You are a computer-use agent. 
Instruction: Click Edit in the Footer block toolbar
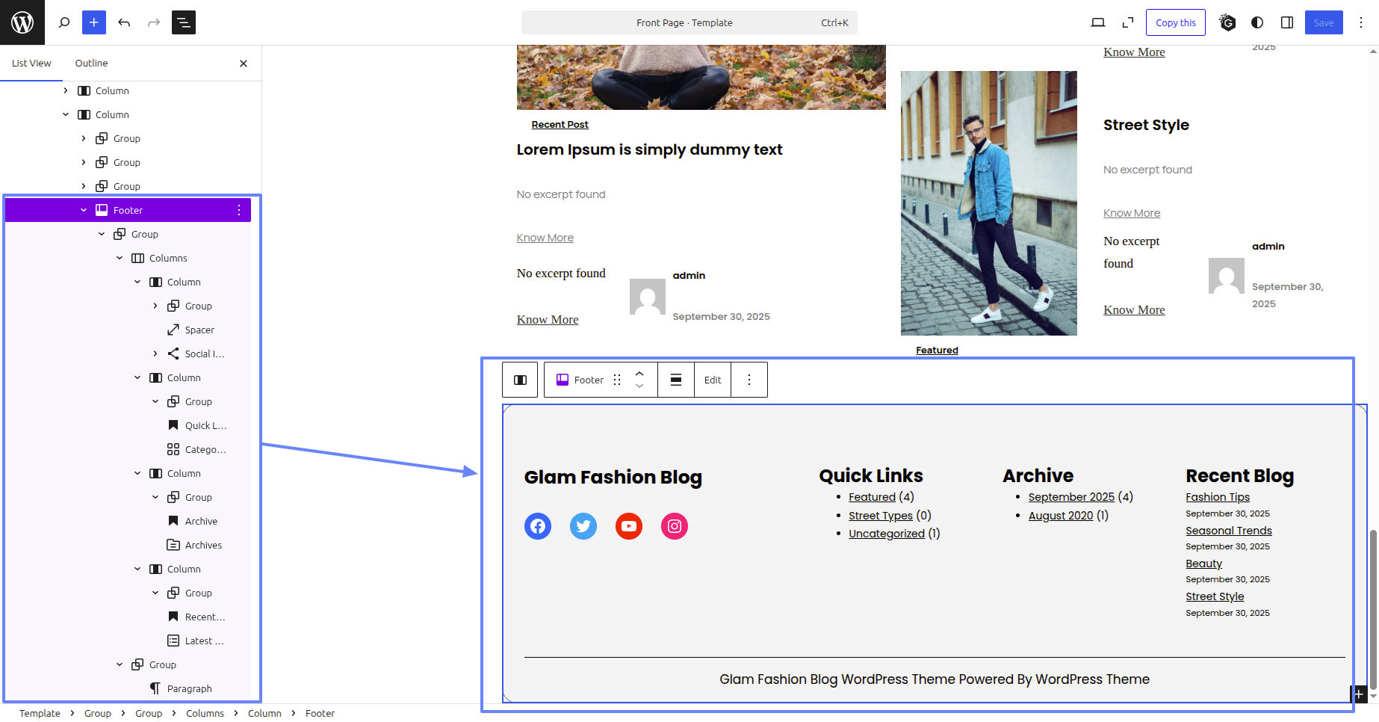tap(713, 380)
